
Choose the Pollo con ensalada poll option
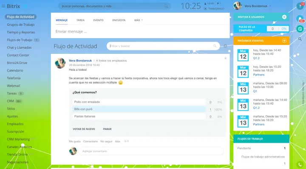(x=139, y=102)
